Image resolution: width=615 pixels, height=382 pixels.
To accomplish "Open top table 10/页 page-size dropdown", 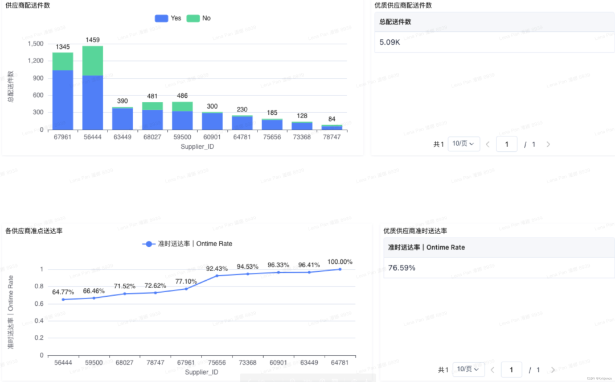I will coord(464,144).
